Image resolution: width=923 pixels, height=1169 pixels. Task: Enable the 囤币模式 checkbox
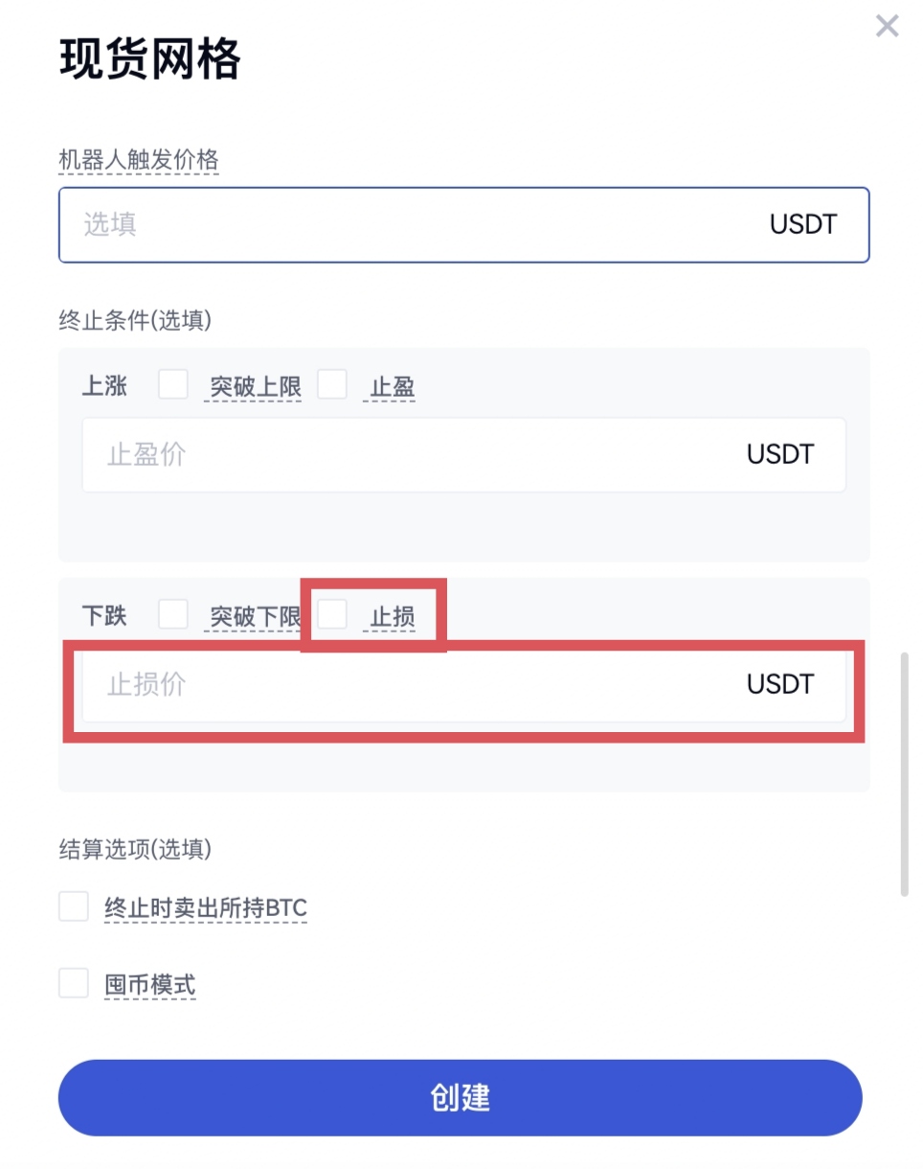coord(74,983)
